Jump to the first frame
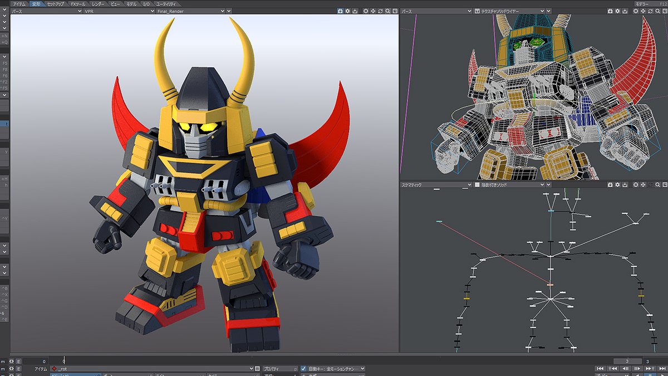The height and width of the screenshot is (376, 668). [x=600, y=368]
